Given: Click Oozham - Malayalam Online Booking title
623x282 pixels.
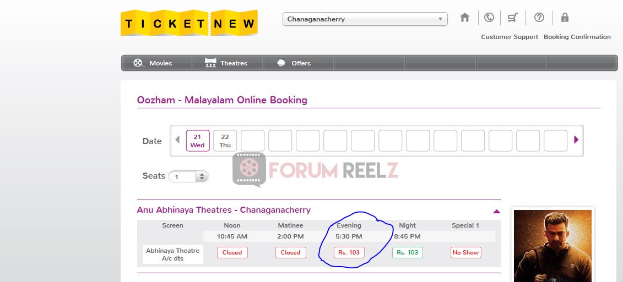Looking at the screenshot, I should [222, 100].
